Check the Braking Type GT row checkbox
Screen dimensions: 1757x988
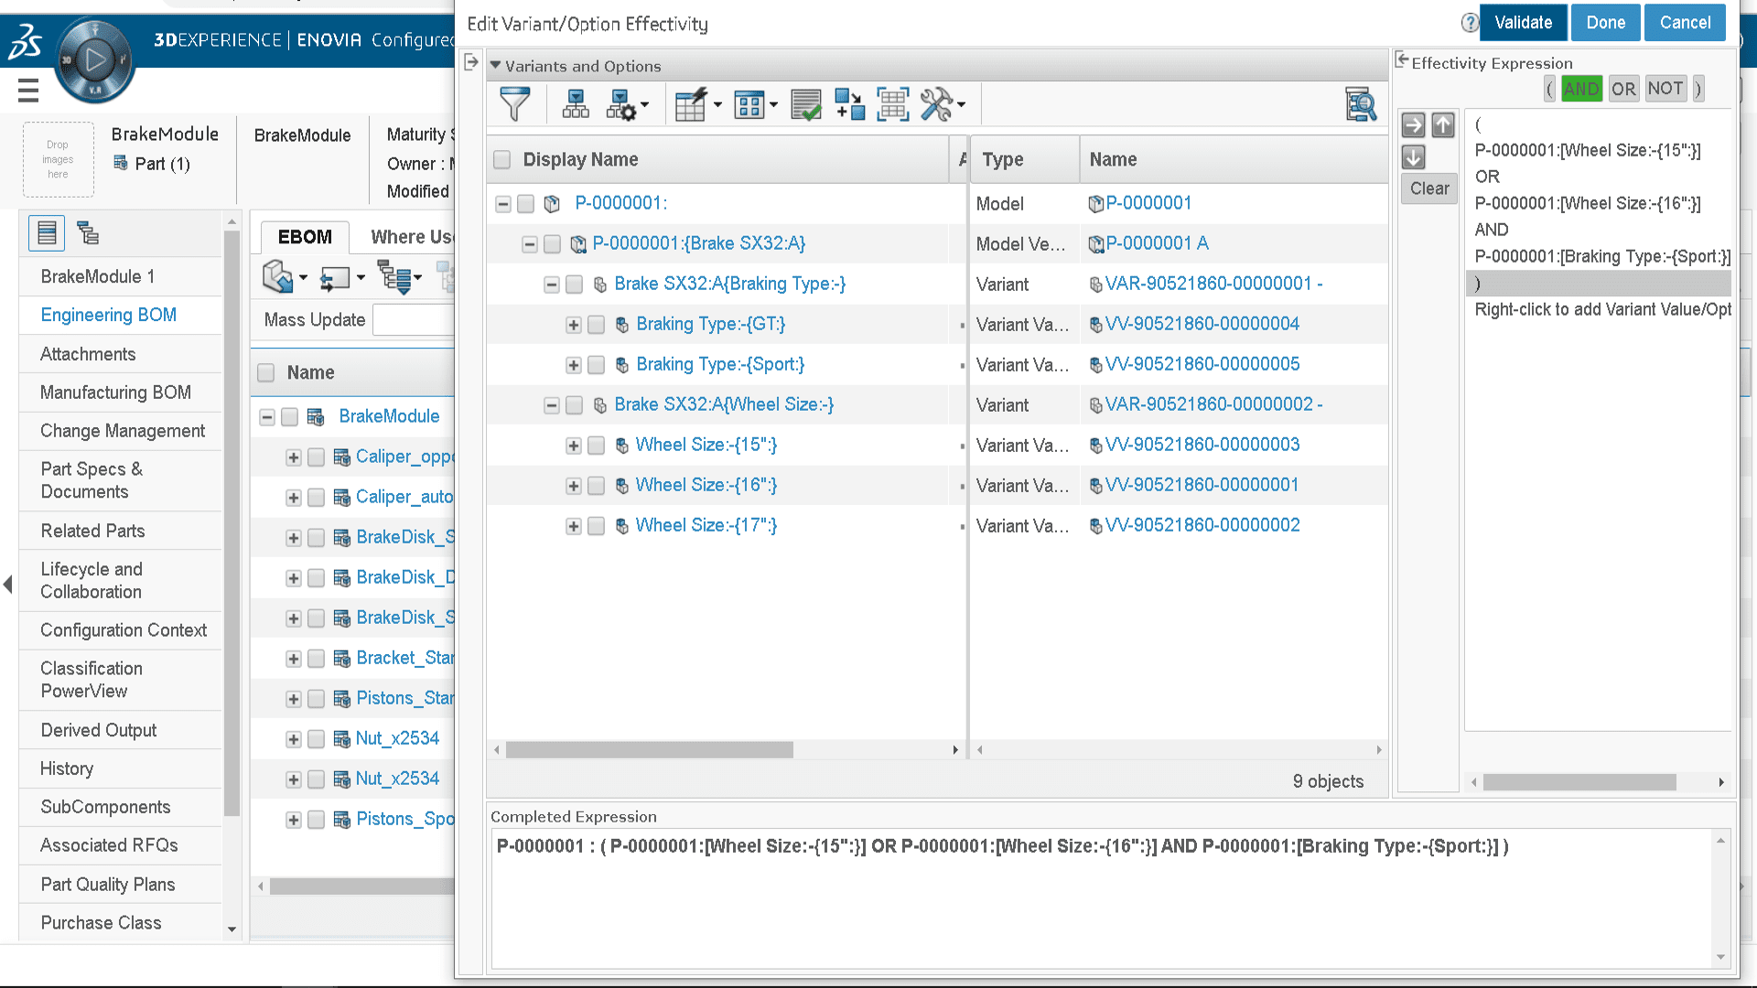click(x=596, y=325)
